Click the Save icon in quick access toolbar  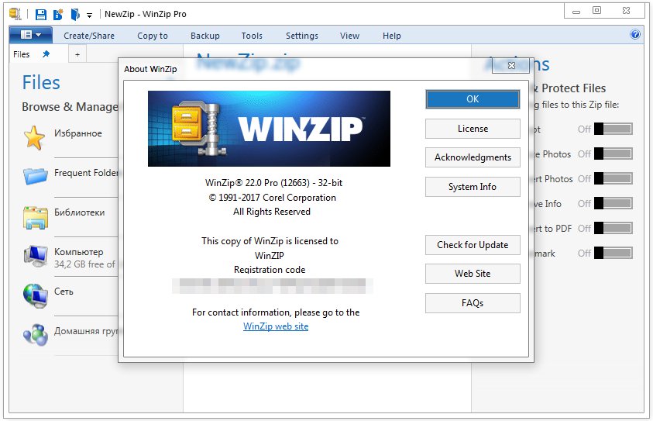[41, 15]
